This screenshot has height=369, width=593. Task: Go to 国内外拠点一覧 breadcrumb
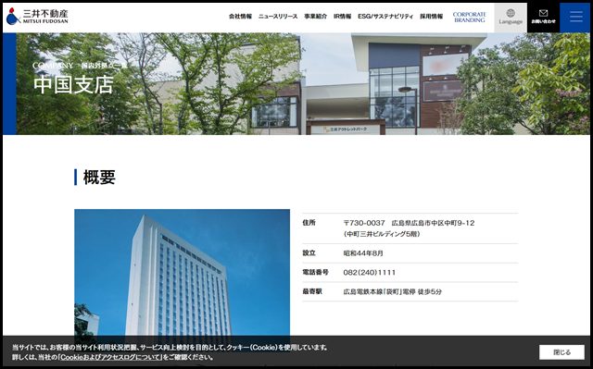[104, 66]
